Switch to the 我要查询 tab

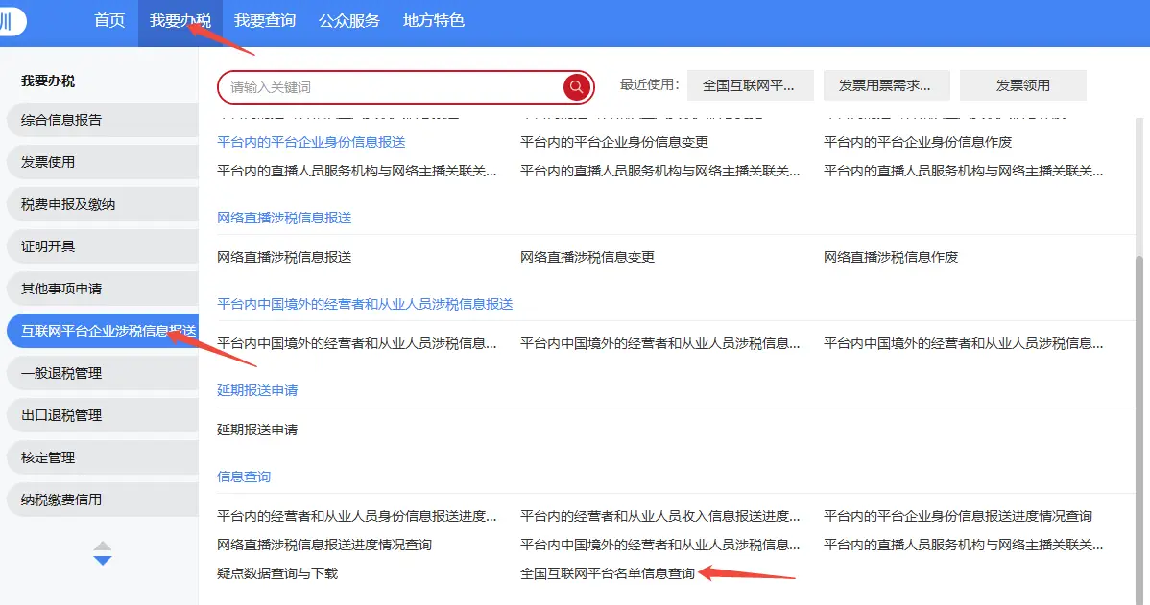pos(265,21)
